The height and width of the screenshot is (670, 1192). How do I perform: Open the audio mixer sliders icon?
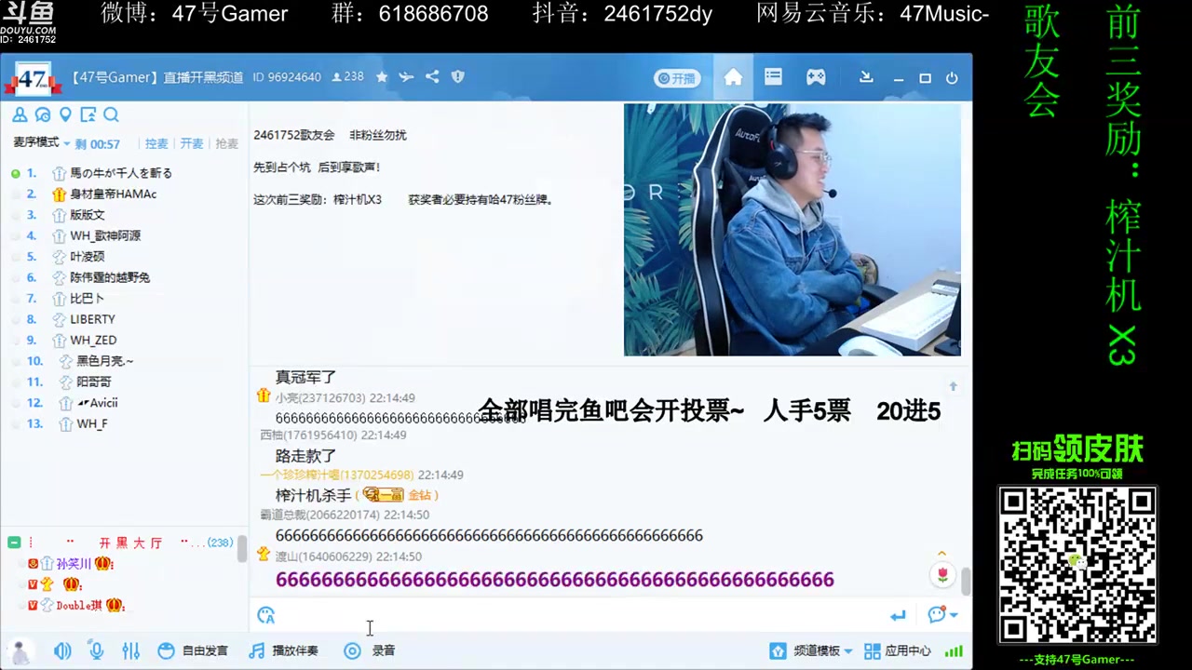pos(130,651)
